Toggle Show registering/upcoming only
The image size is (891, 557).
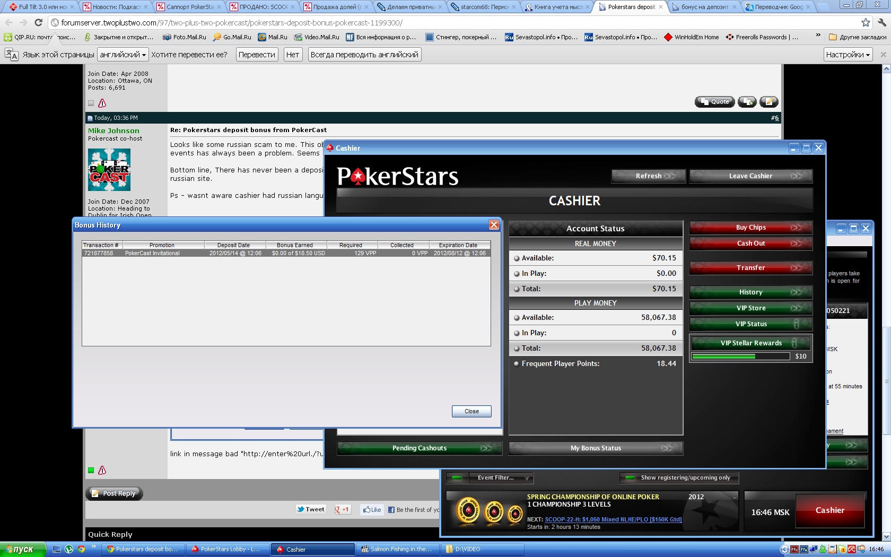679,478
